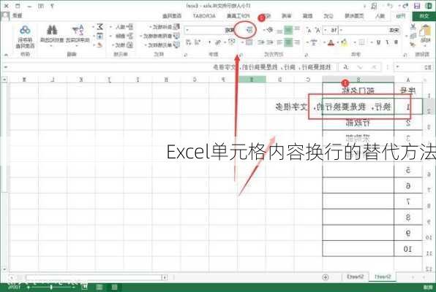This screenshot has height=292, width=436.
Task: Switch to the 页面布局 Page Layout tab
Action: point(354,16)
